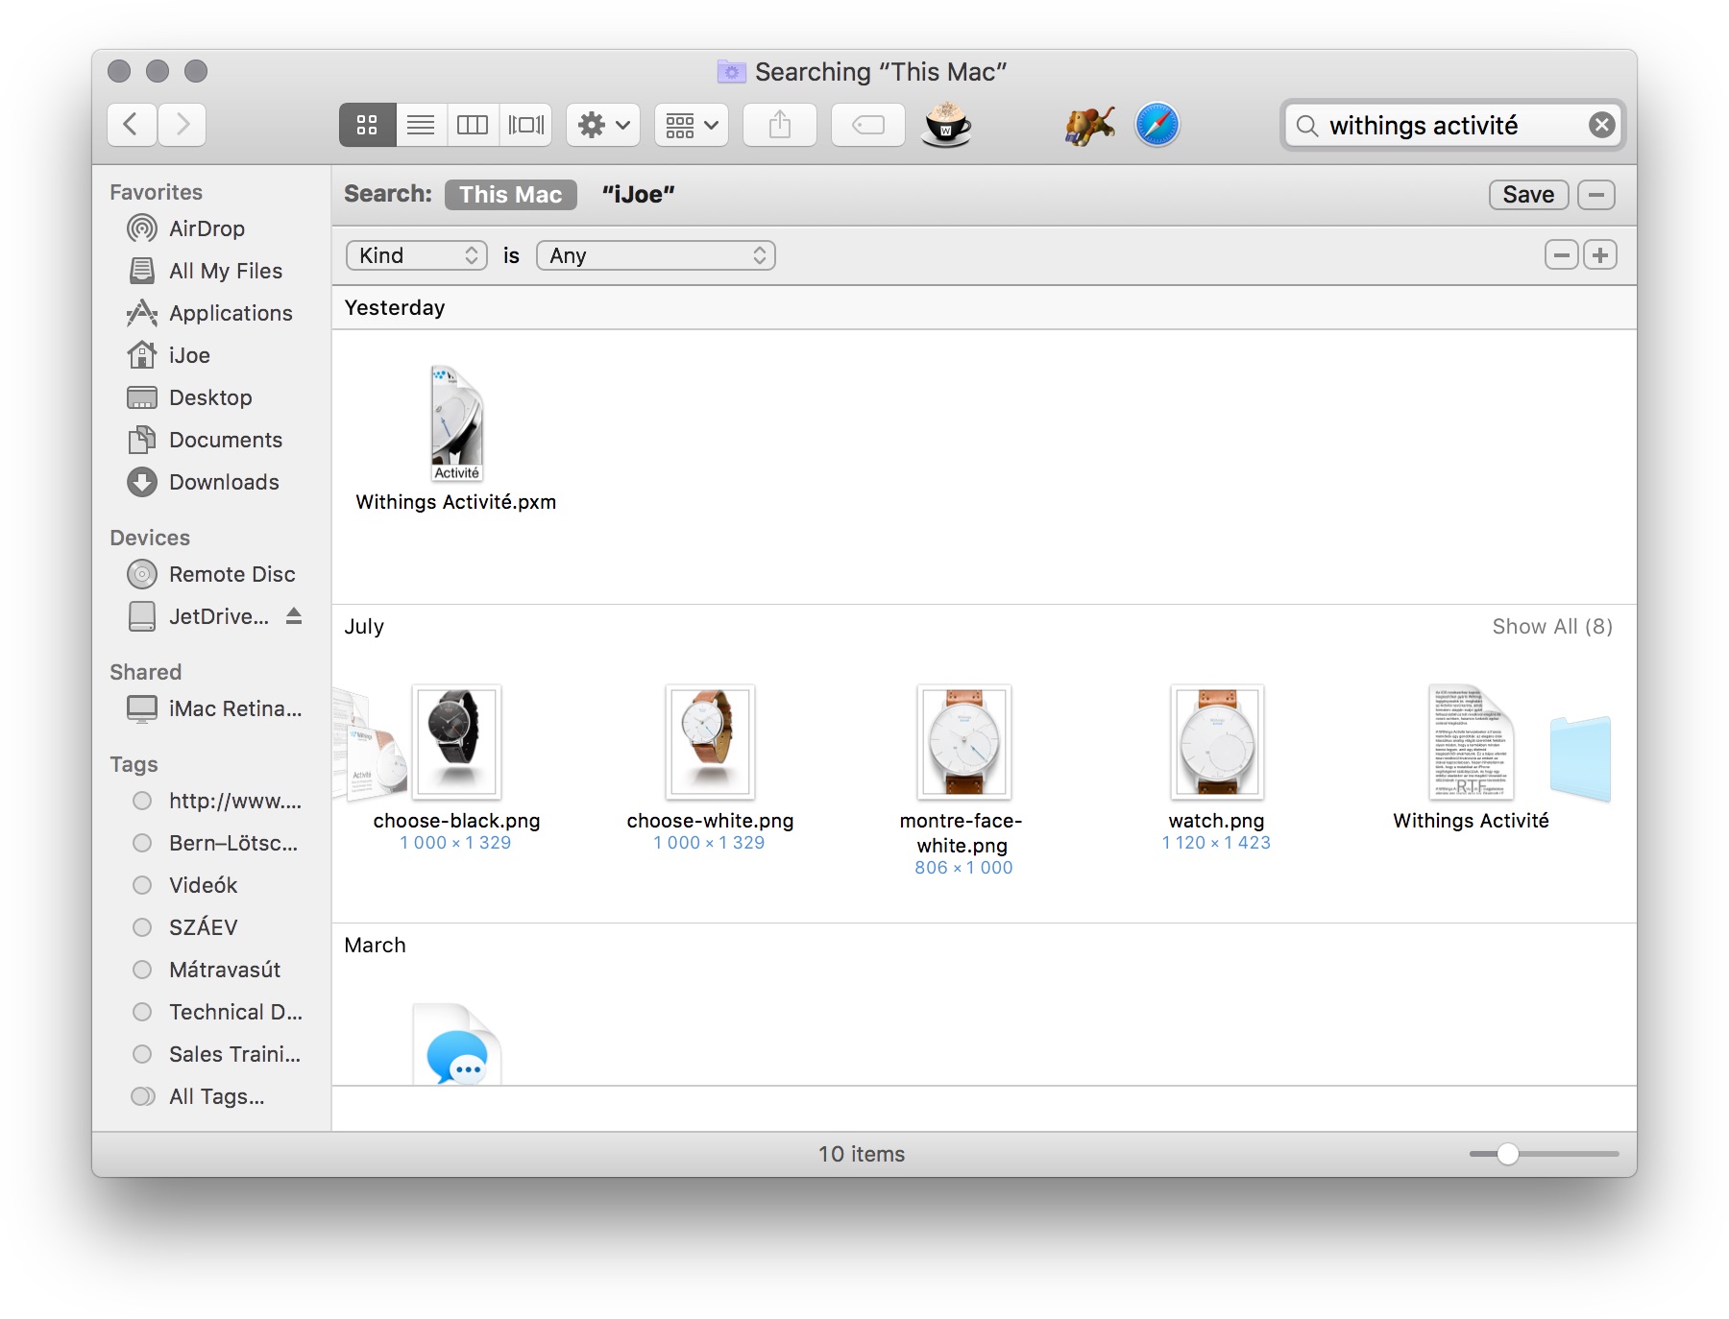The height and width of the screenshot is (1319, 1729).
Task: Select the Bern–Lötsc... tag
Action: point(233,843)
